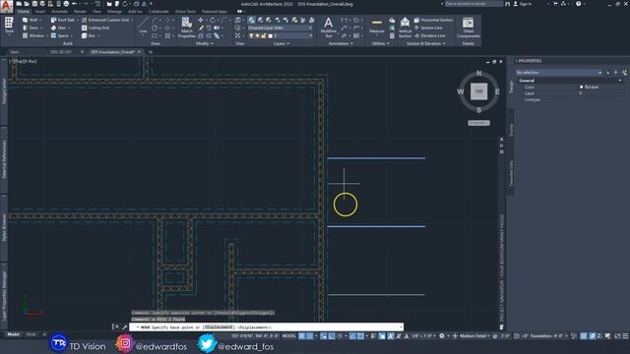Click in the command line input
Image resolution: width=630 pixels, height=354 pixels.
pos(266,327)
